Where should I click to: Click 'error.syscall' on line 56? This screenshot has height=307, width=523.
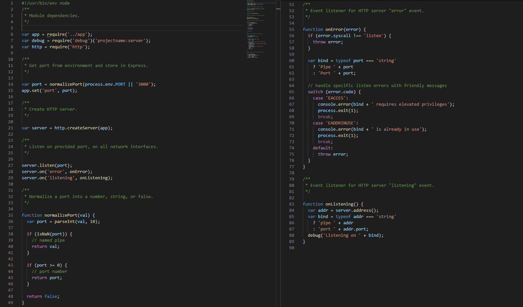[334, 35]
